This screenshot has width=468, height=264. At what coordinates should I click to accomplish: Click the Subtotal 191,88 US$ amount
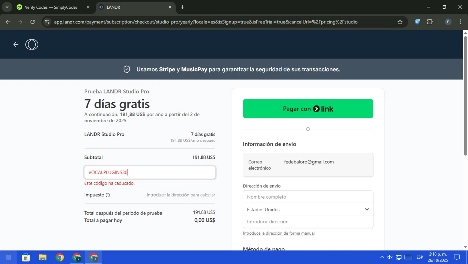tap(204, 157)
